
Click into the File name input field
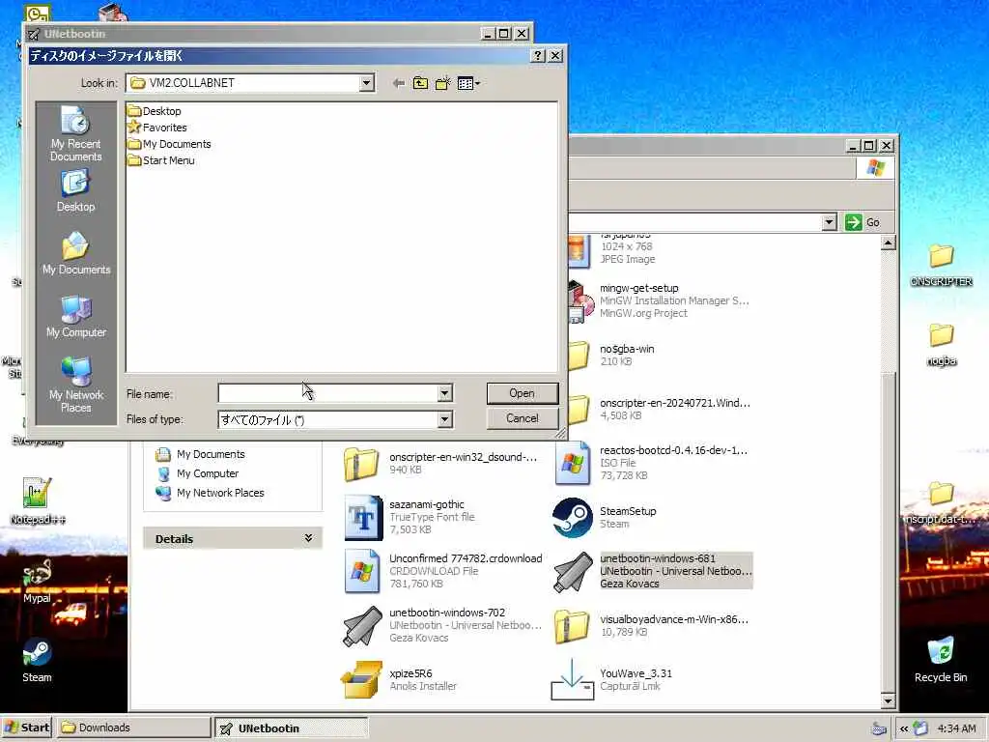(328, 393)
